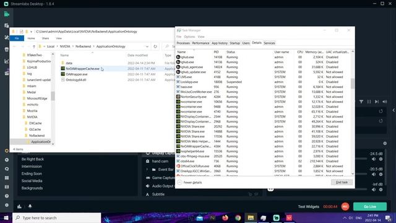396x223 pixels.
Task: Collapse the right side panel chevron
Action: [x=394, y=110]
